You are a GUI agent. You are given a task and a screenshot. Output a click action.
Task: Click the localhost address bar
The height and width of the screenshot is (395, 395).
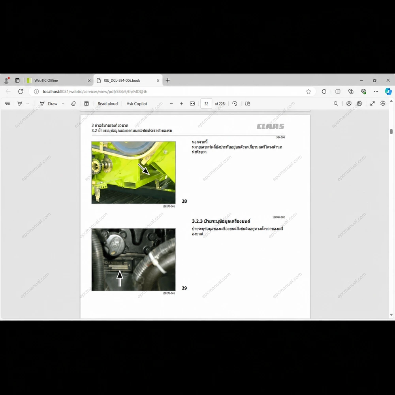click(x=171, y=92)
